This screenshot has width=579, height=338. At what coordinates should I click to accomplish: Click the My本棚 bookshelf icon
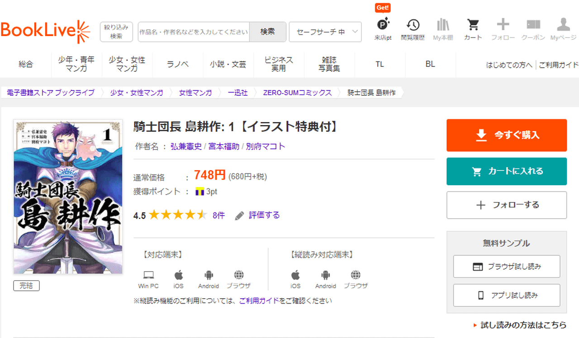click(443, 25)
